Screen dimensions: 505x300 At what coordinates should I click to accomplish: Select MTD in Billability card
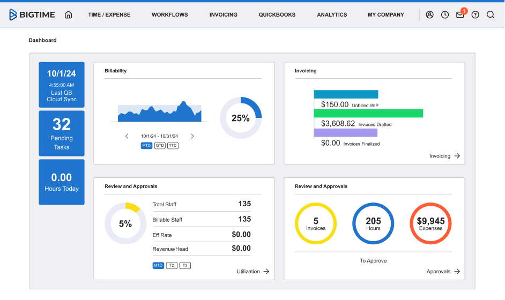tap(146, 146)
